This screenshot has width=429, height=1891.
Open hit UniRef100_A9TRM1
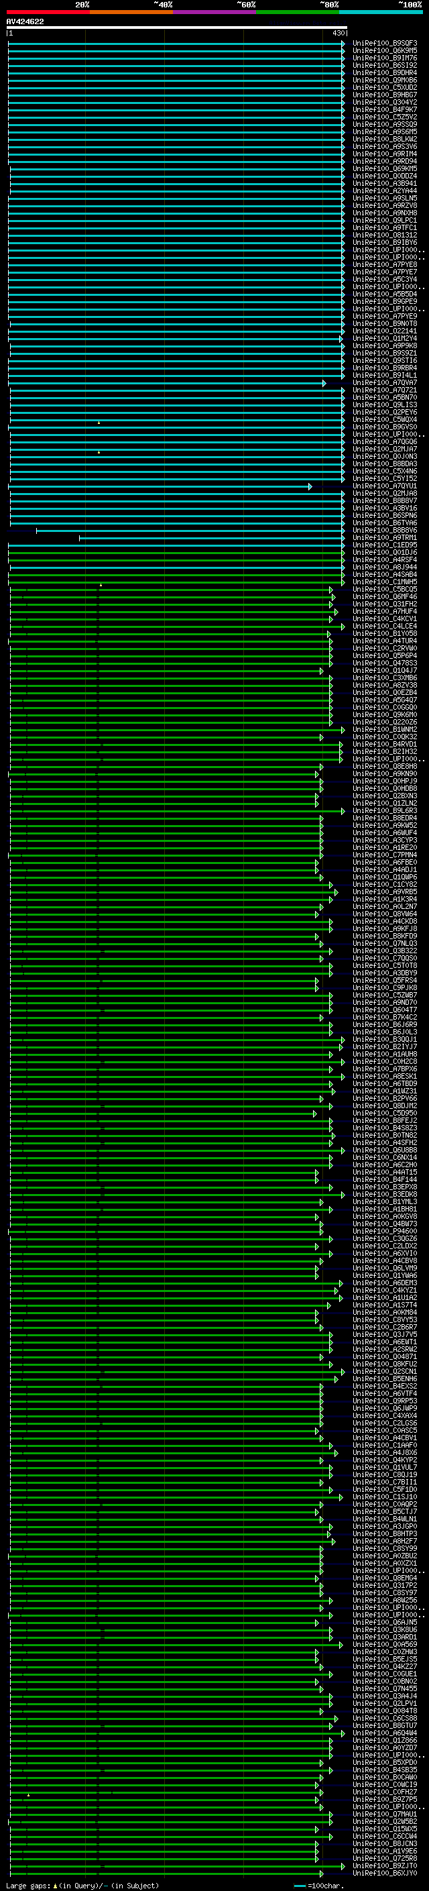(x=384, y=537)
